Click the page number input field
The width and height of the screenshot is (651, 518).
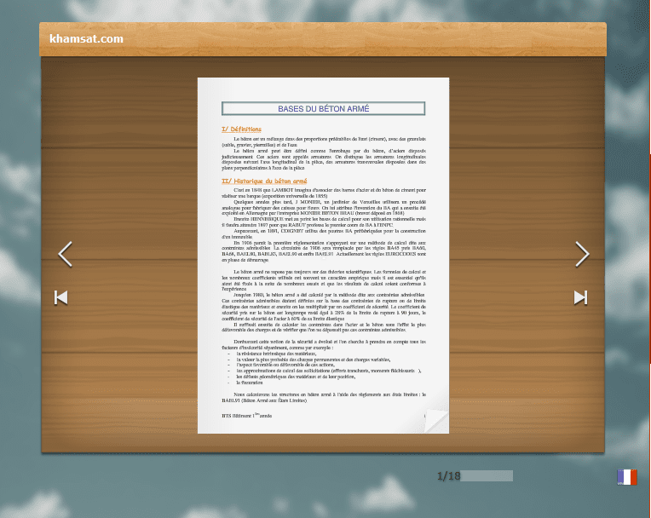pyautogui.click(x=487, y=475)
